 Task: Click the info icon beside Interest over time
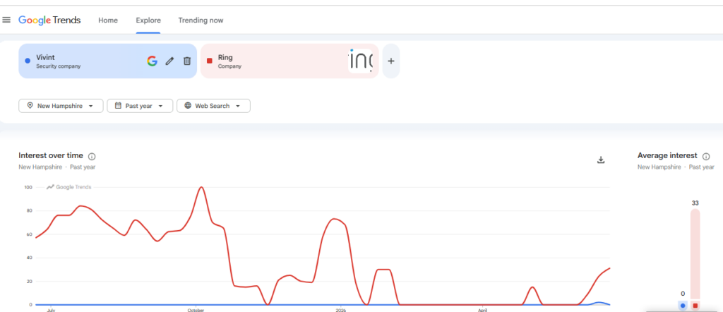tap(92, 156)
